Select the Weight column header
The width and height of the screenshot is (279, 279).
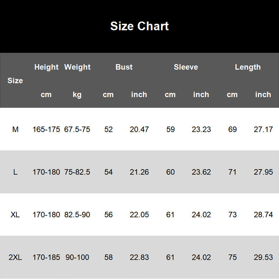77,67
